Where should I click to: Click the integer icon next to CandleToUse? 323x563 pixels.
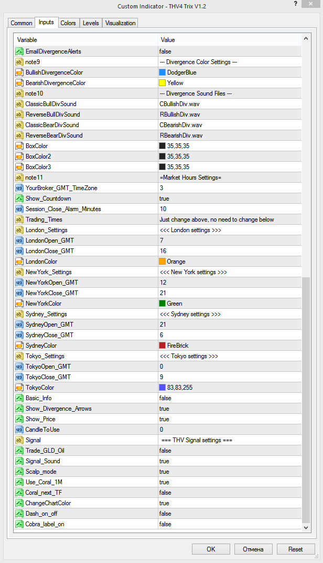[x=19, y=430]
